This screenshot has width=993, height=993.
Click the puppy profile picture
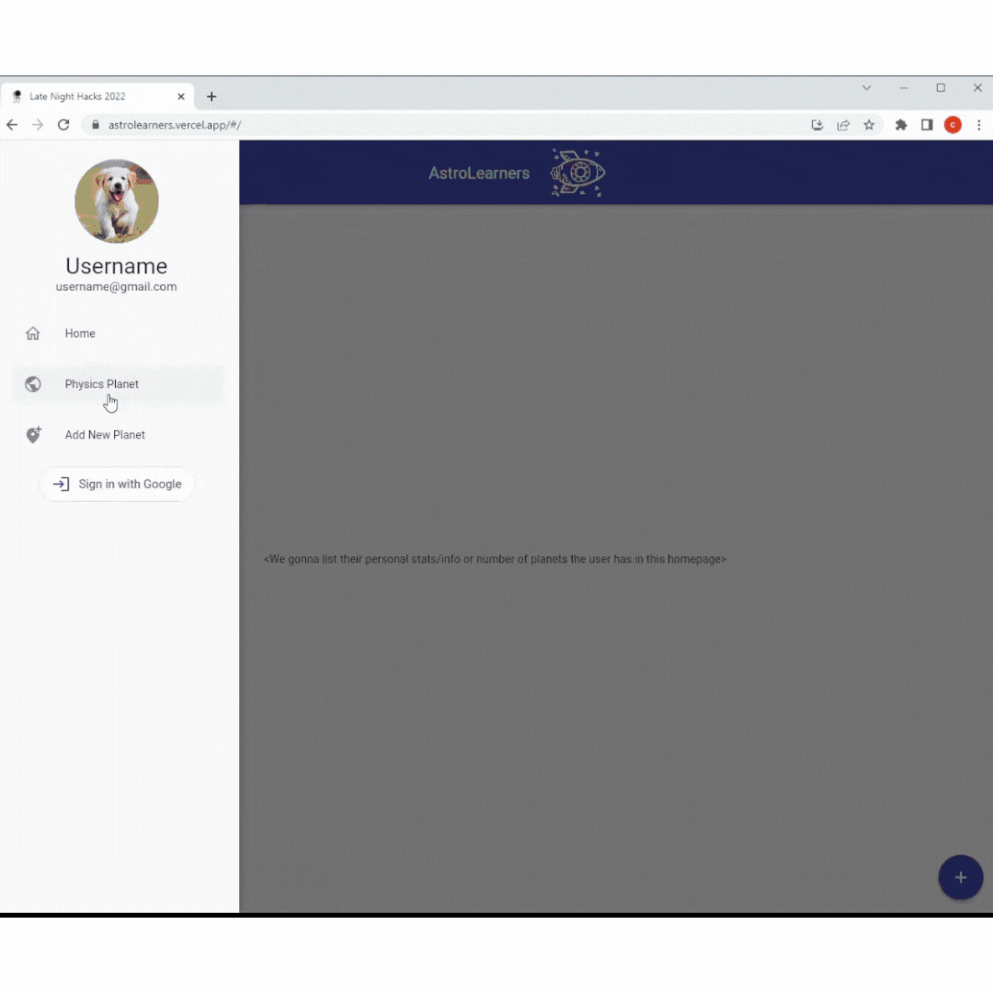(x=117, y=200)
